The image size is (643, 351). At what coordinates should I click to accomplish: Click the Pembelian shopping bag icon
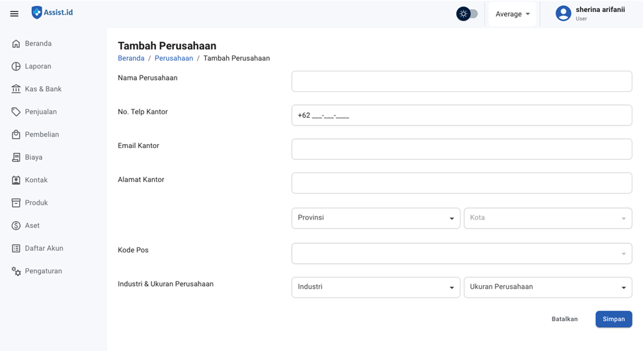click(x=16, y=135)
